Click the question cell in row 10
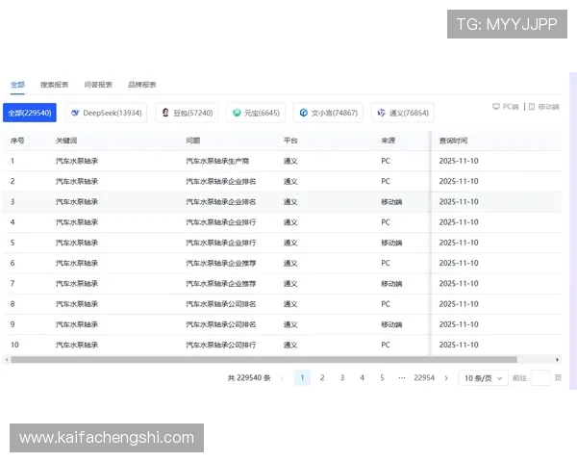 coord(221,345)
